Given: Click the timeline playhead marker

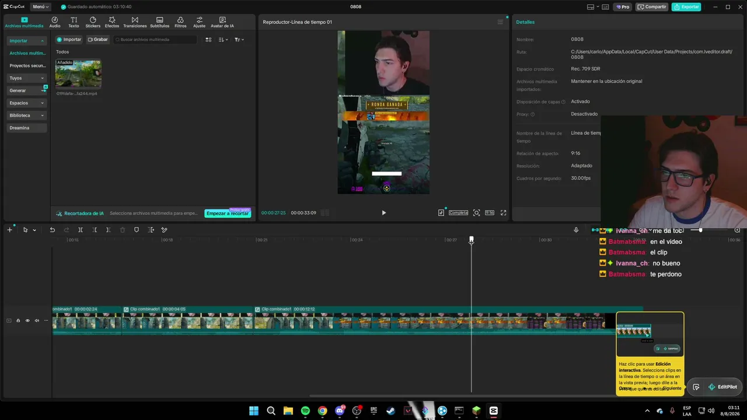Looking at the screenshot, I should point(472,240).
